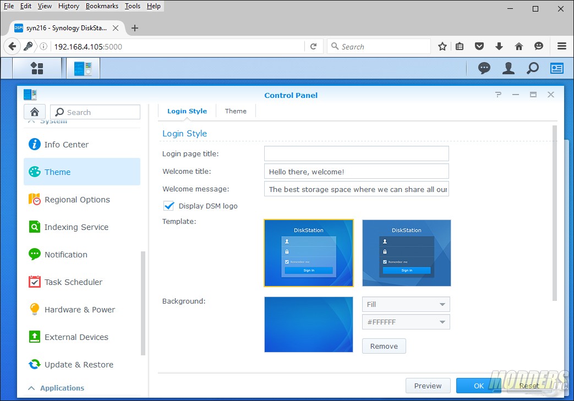Image resolution: width=574 pixels, height=401 pixels.
Task: Open the browser File menu
Action: (x=9, y=6)
